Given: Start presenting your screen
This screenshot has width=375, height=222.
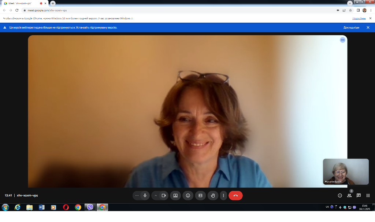Looking at the screenshot, I should (x=175, y=196).
